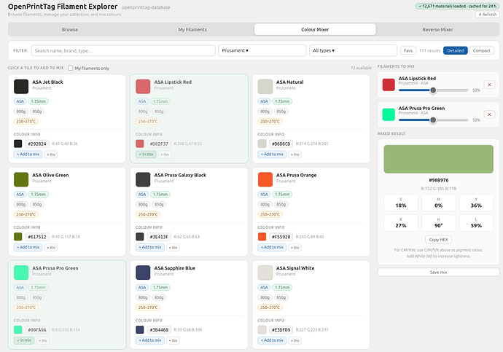Image resolution: width=503 pixels, height=352 pixels.
Task: Toggle the Favs filter button
Action: pos(408,51)
